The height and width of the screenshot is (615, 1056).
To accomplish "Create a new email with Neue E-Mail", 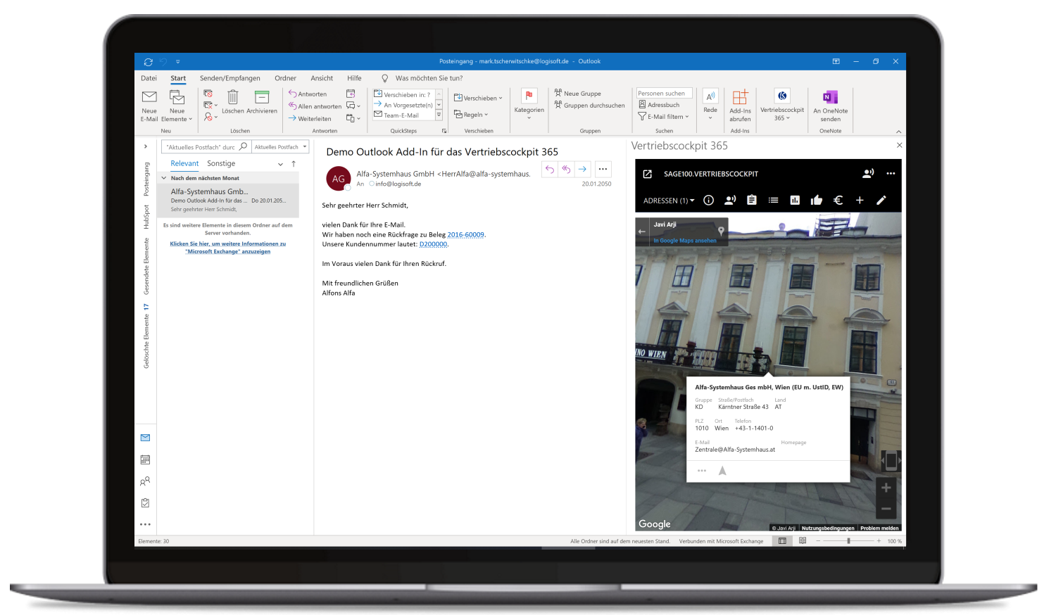I will coord(149,106).
